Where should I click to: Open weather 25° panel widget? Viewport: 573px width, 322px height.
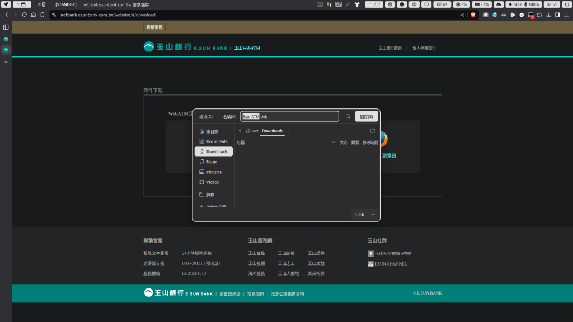click(x=374, y=4)
